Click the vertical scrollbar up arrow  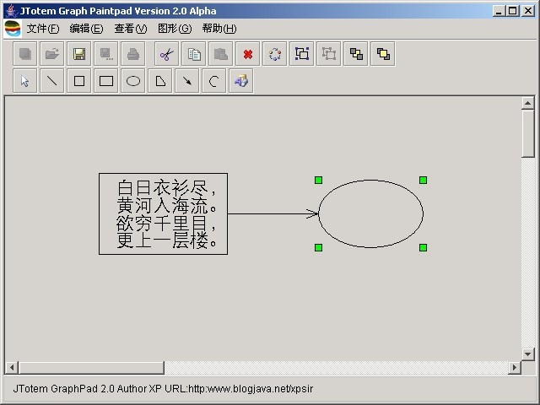pos(527,103)
